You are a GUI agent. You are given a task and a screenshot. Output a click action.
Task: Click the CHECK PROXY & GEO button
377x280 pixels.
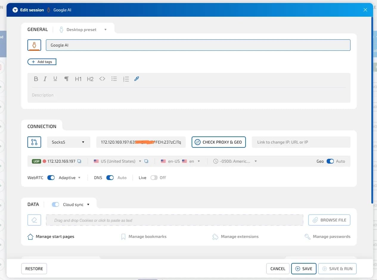[x=219, y=142]
